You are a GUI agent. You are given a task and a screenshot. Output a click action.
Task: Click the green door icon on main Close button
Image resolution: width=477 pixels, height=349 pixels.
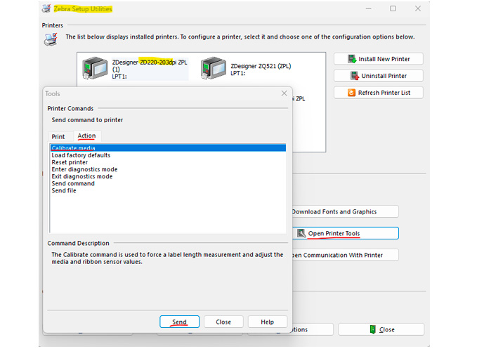click(x=372, y=329)
